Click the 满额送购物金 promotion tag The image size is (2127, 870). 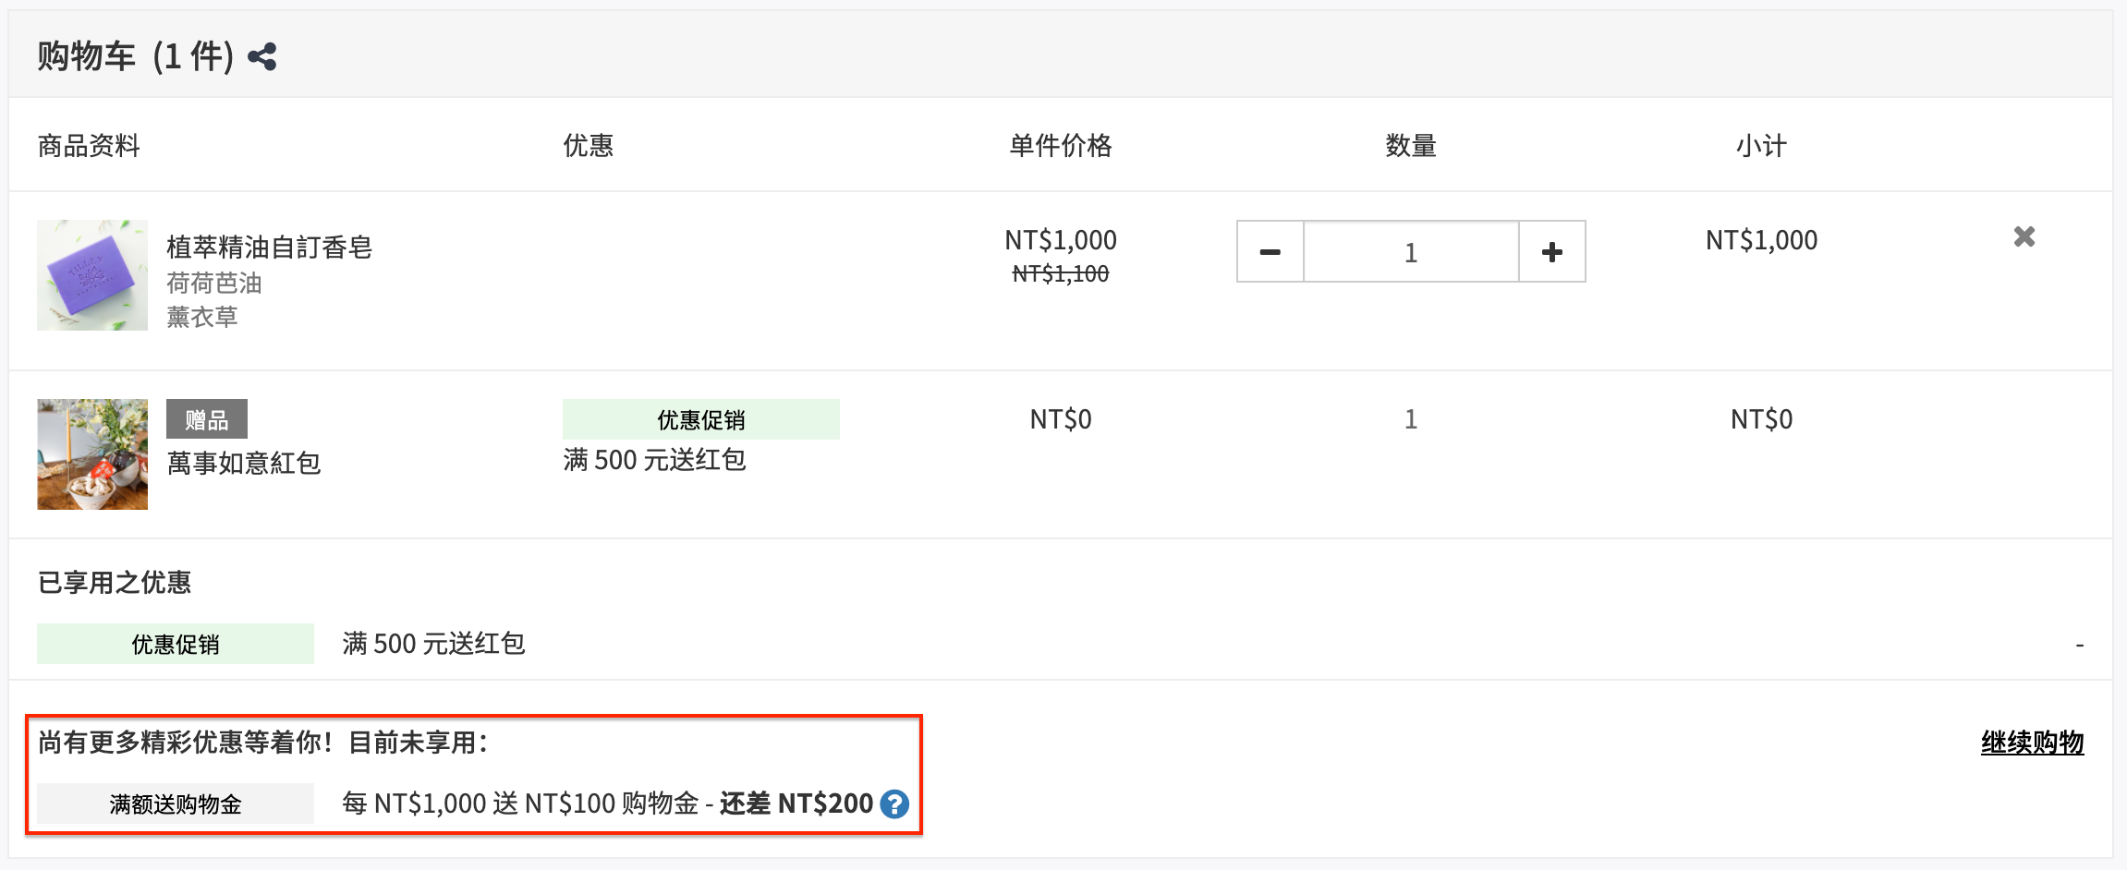176,804
